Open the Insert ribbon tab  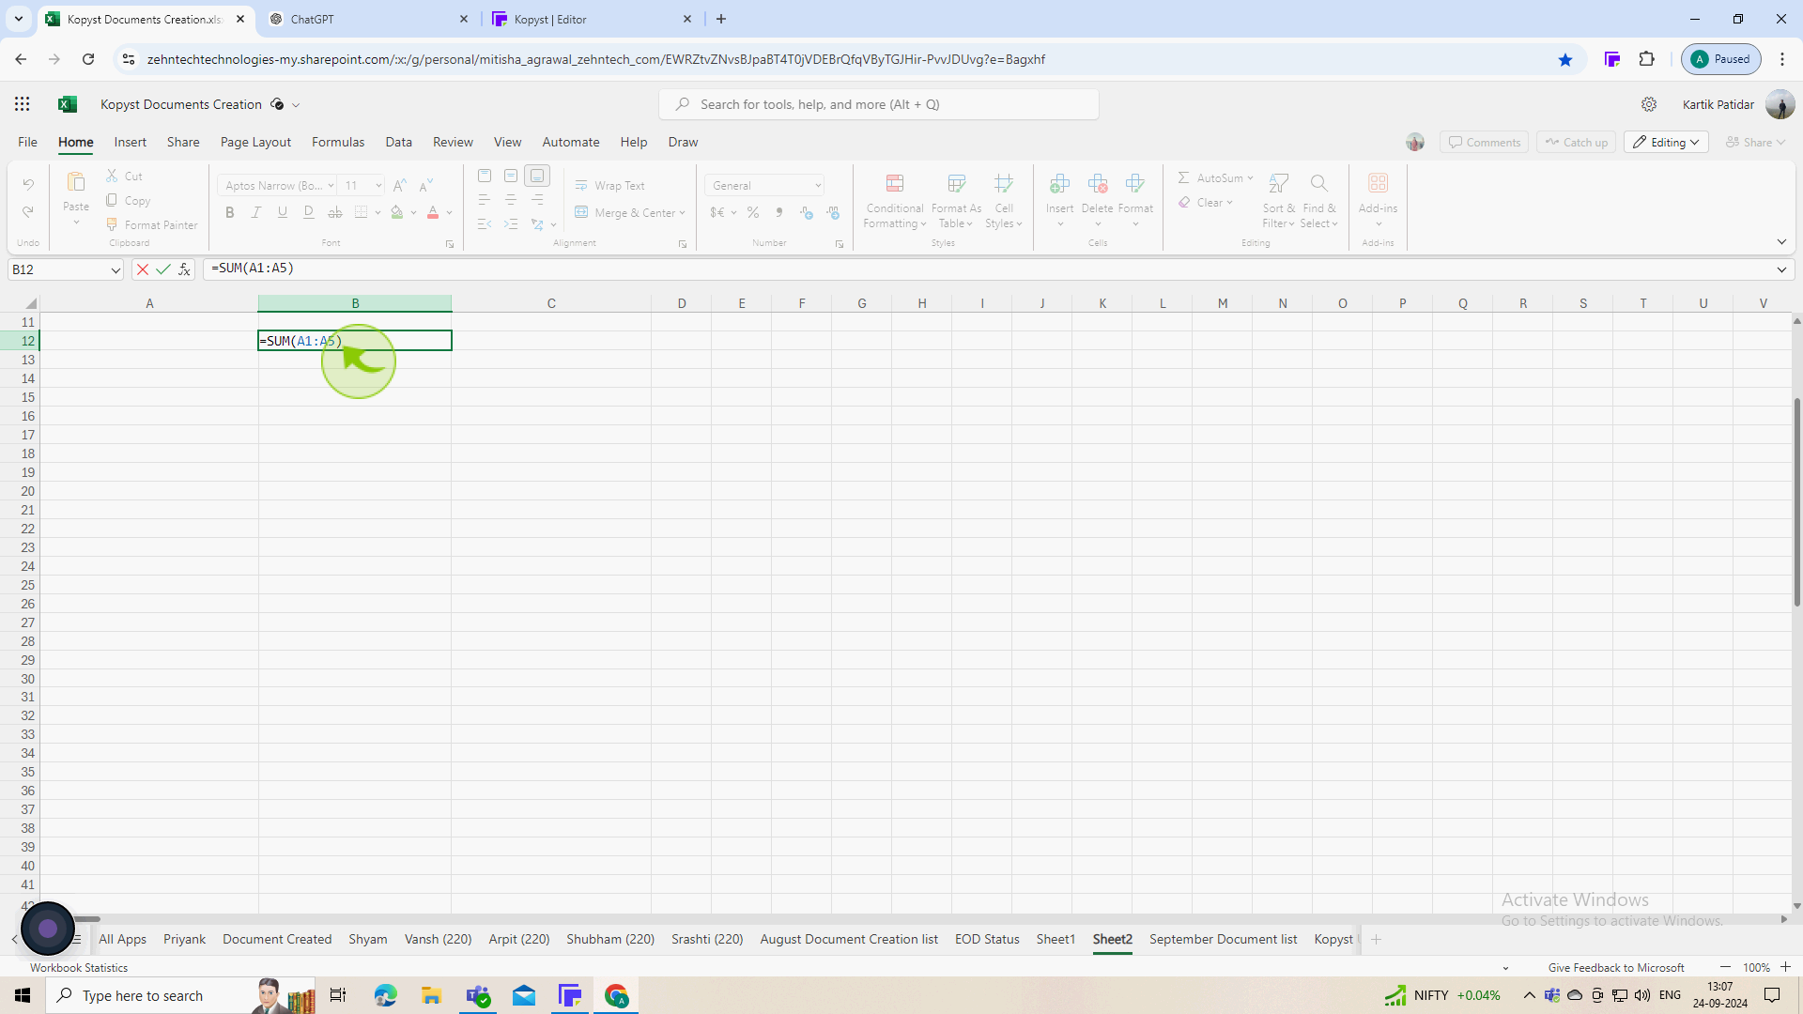click(x=131, y=143)
